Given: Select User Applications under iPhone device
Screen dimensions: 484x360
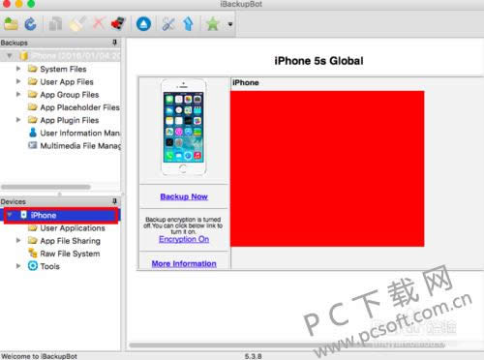Looking at the screenshot, I should (73, 228).
